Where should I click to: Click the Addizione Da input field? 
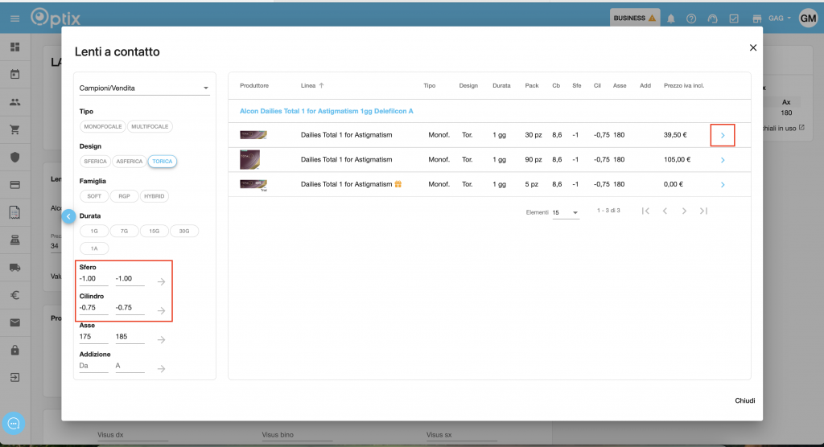click(x=93, y=366)
